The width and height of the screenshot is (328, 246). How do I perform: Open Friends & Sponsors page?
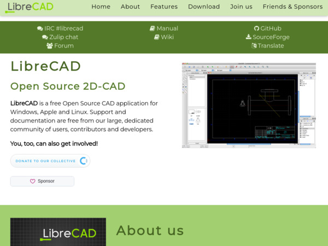pyautogui.click(x=292, y=7)
